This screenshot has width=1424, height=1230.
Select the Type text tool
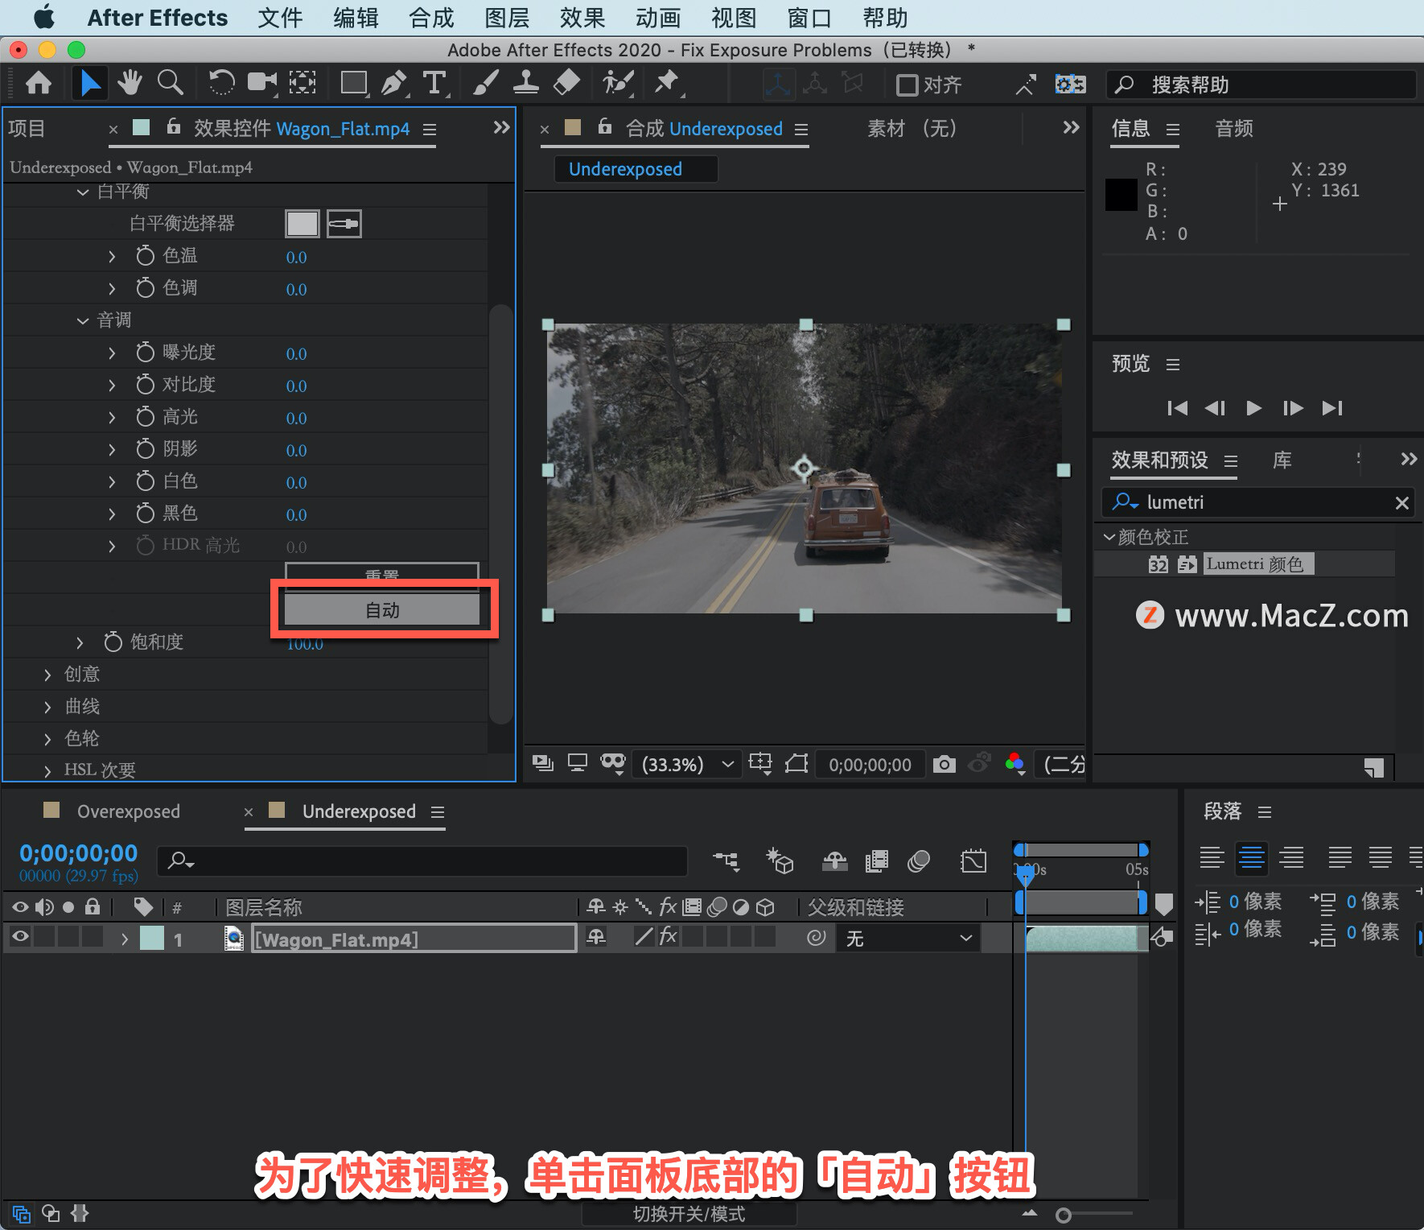pyautogui.click(x=434, y=84)
